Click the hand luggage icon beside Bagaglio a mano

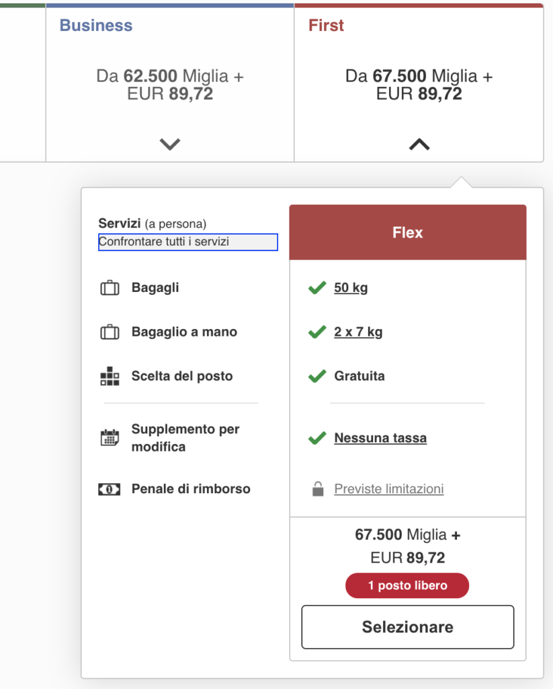[110, 332]
